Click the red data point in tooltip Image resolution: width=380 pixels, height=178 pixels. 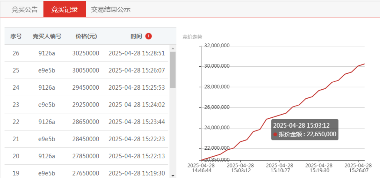275,134
